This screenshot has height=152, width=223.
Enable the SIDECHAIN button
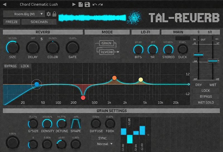(39, 22)
